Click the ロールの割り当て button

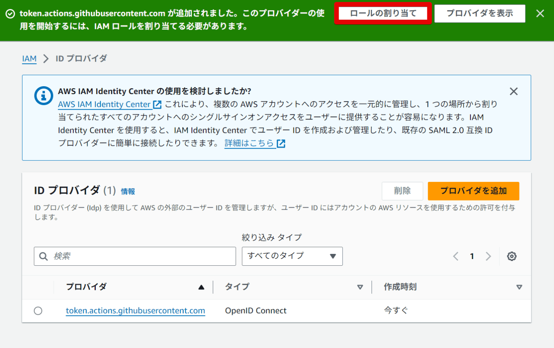383,13
